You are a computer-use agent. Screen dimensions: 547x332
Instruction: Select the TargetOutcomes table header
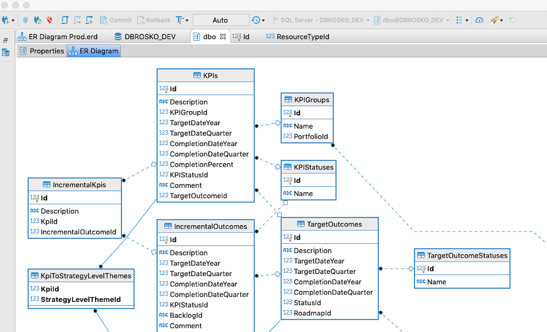tap(330, 224)
